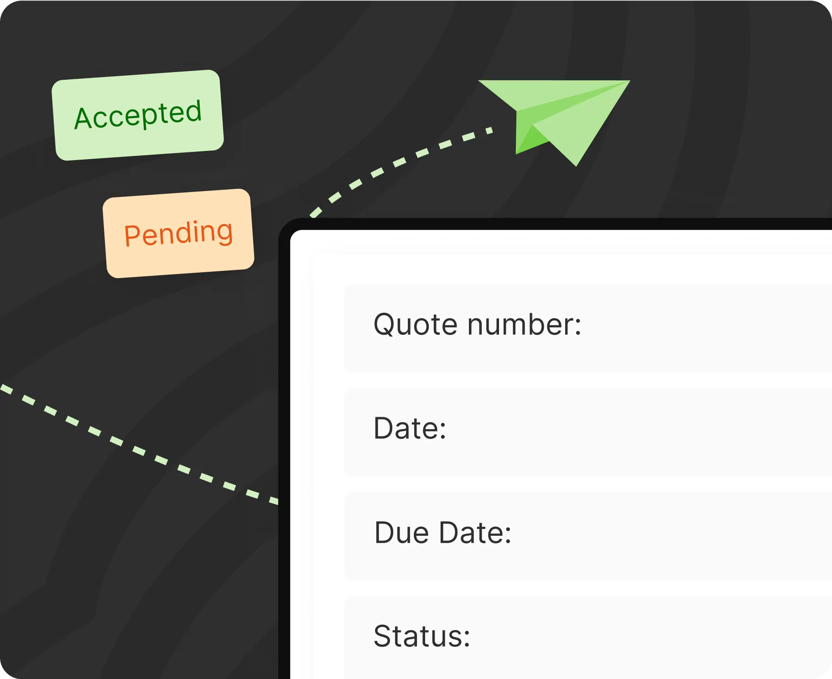Image resolution: width=832 pixels, height=679 pixels.
Task: Select the green Accepted status badge
Action: tap(138, 115)
